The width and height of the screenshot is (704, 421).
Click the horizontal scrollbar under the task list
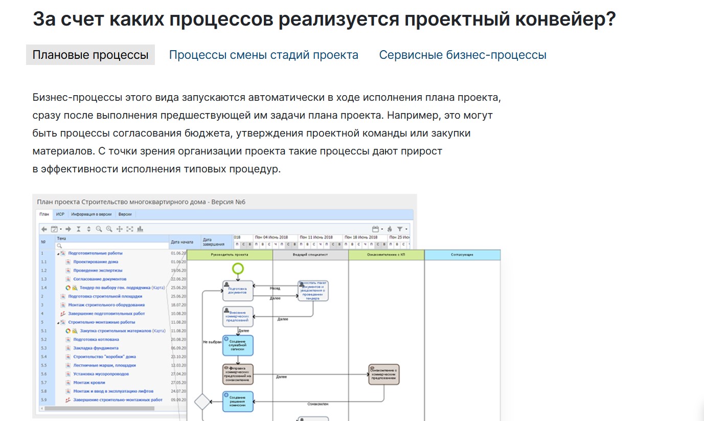click(97, 408)
